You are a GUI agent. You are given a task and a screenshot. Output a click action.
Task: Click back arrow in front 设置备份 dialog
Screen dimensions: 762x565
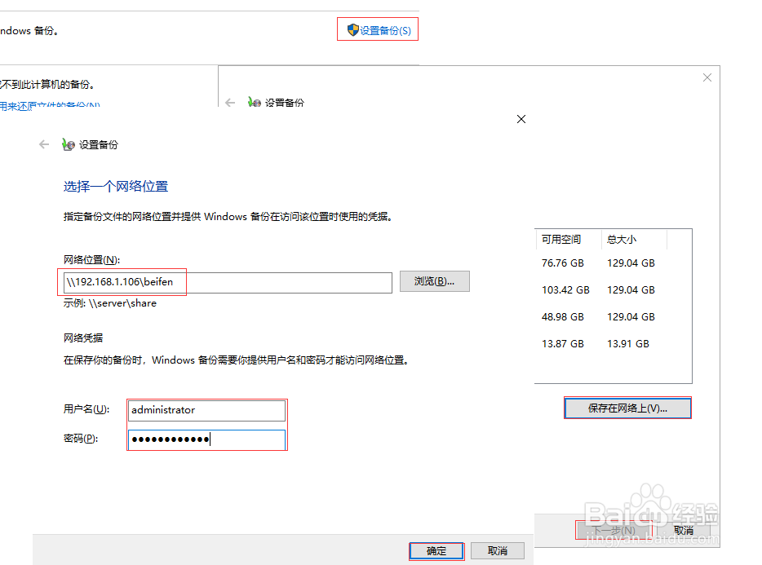(44, 144)
